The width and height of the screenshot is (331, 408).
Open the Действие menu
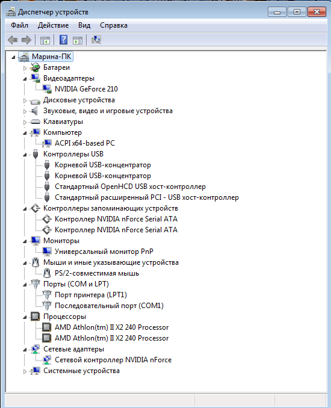[x=53, y=25]
